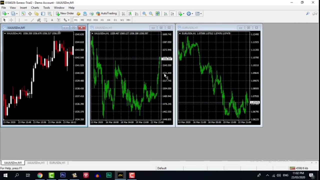Toggle the Navigator star-folder icon

pyautogui.click(x=36, y=13)
